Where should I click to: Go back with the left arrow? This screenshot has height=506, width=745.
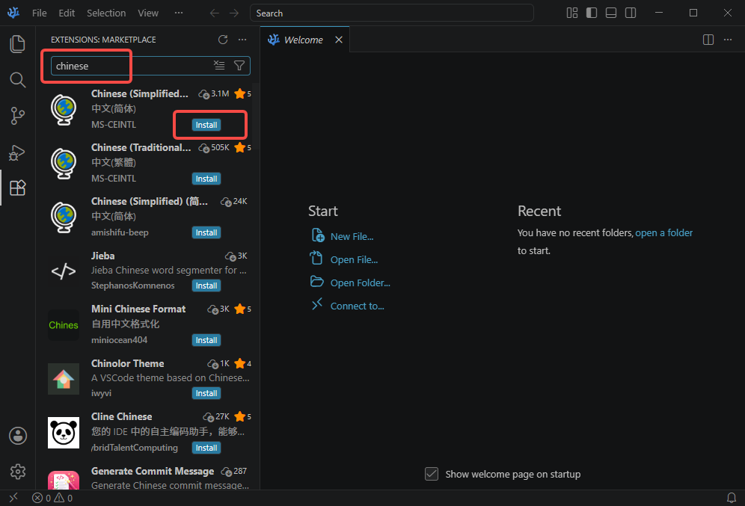click(215, 13)
